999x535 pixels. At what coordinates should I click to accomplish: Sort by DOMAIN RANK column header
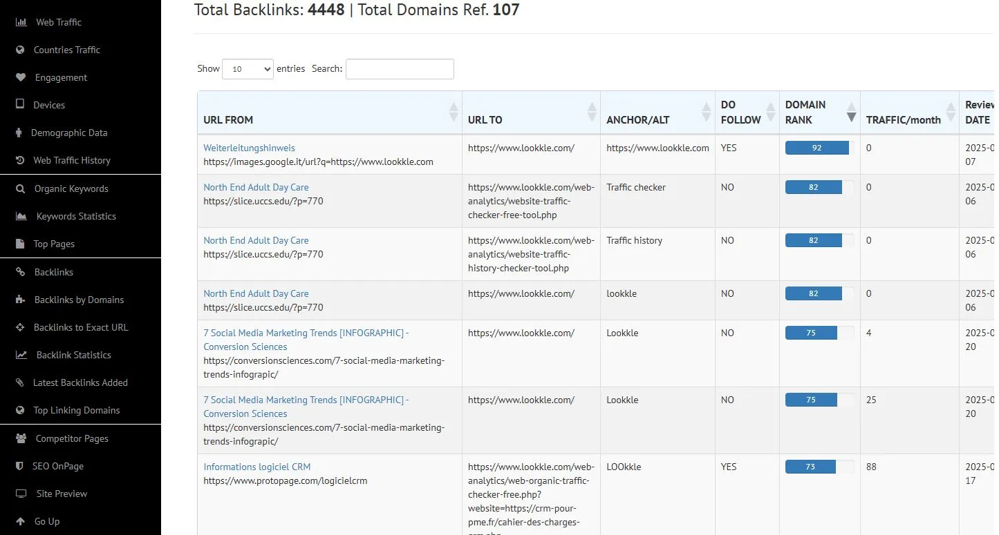coord(820,113)
